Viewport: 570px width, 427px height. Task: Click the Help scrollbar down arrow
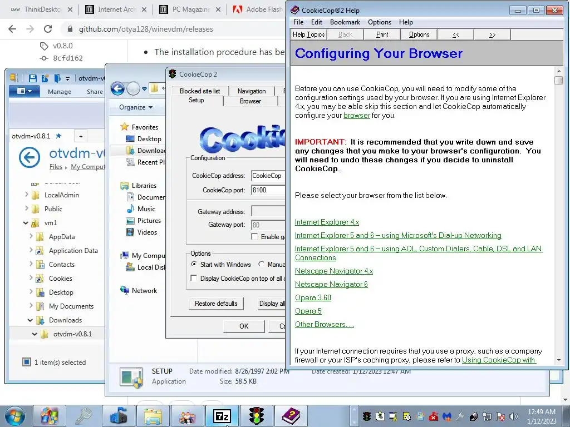[x=559, y=360]
